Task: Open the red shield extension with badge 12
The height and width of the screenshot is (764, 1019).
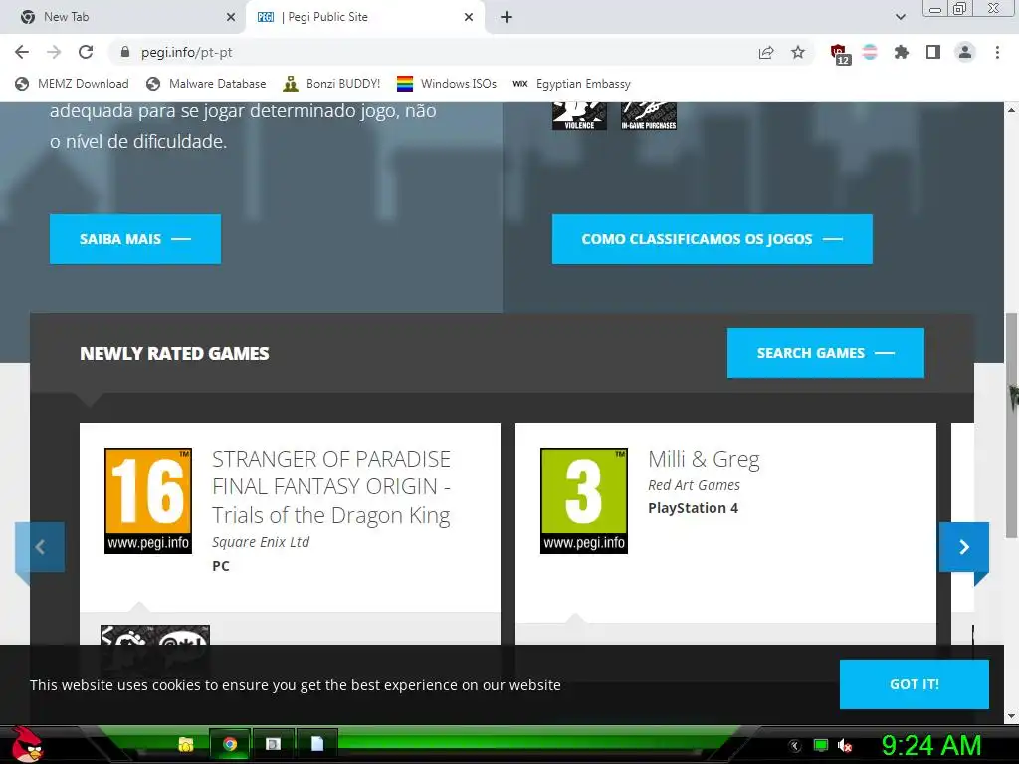Action: [839, 54]
